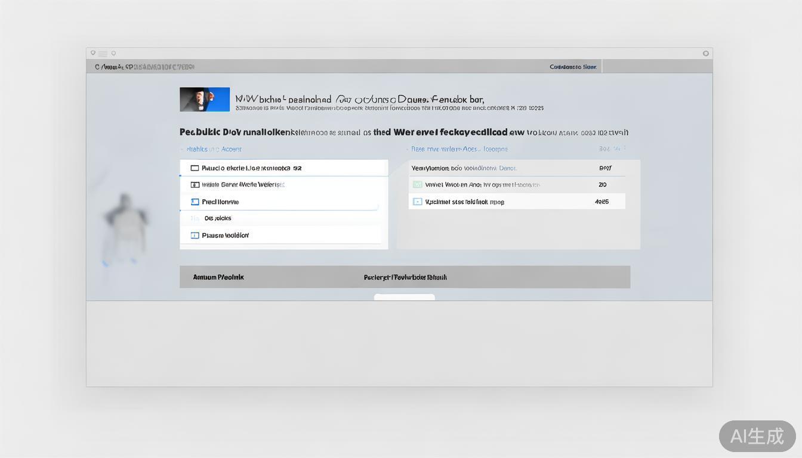Click the icon beside "wainte Garer" row

pyautogui.click(x=195, y=185)
